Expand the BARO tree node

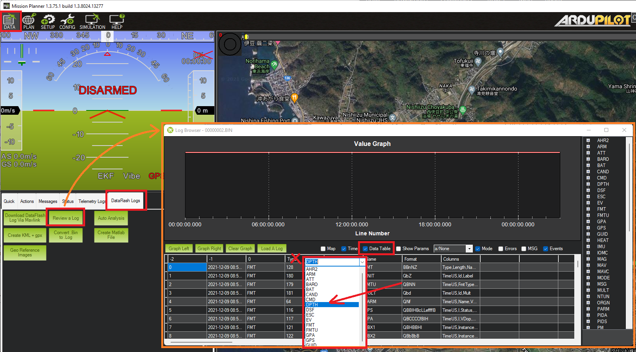coord(588,159)
